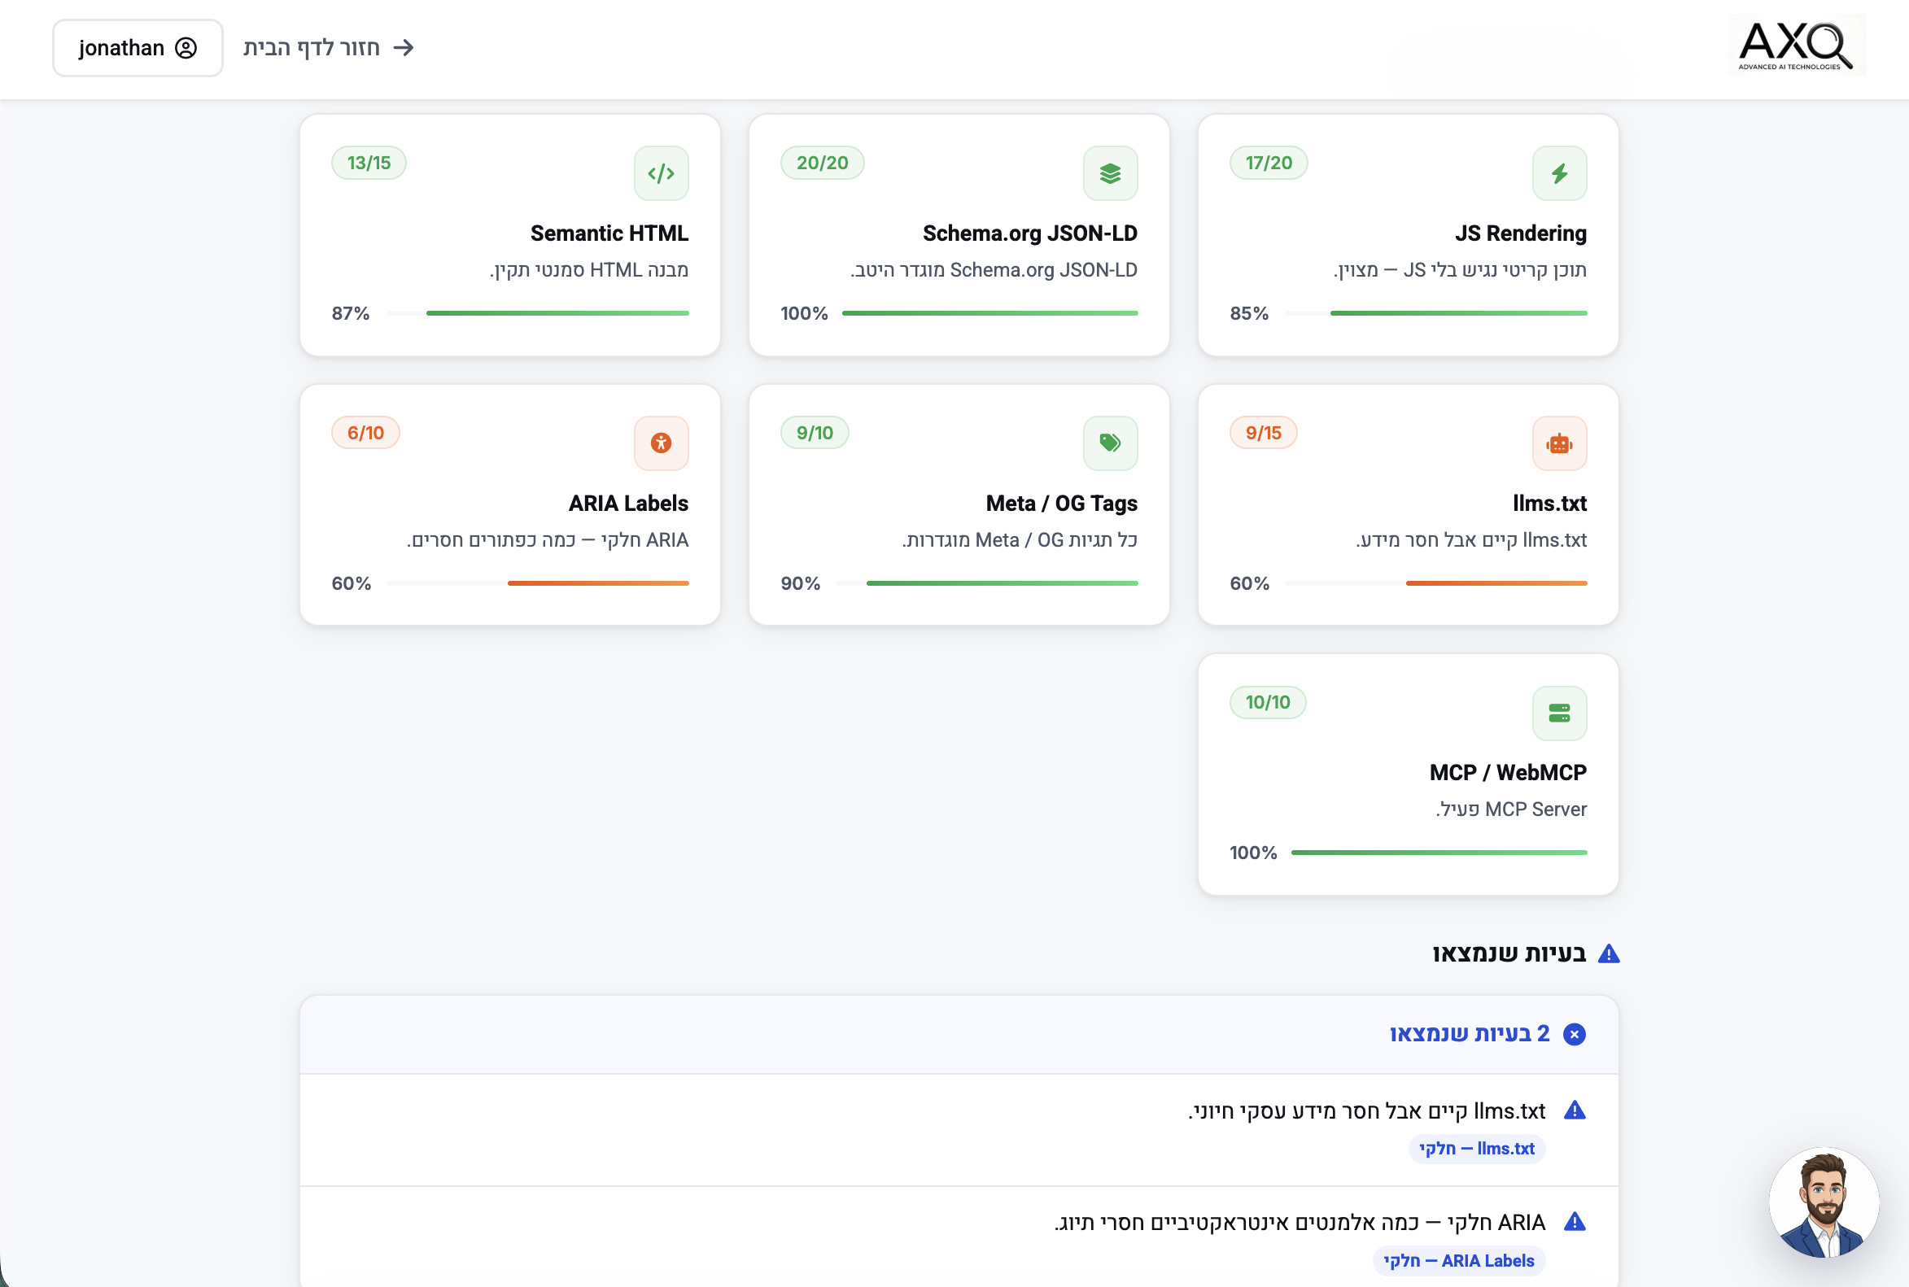Click the warning triangle beside llms.txt issue
1909x1287 pixels.
tap(1574, 1110)
